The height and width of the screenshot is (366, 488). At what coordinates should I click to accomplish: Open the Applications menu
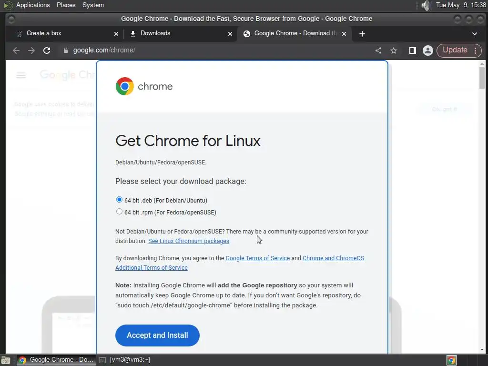[33, 5]
